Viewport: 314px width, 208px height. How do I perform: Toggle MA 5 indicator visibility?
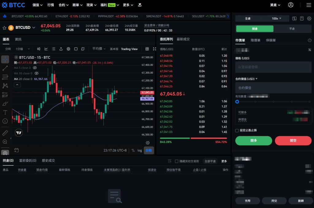tap(35, 68)
